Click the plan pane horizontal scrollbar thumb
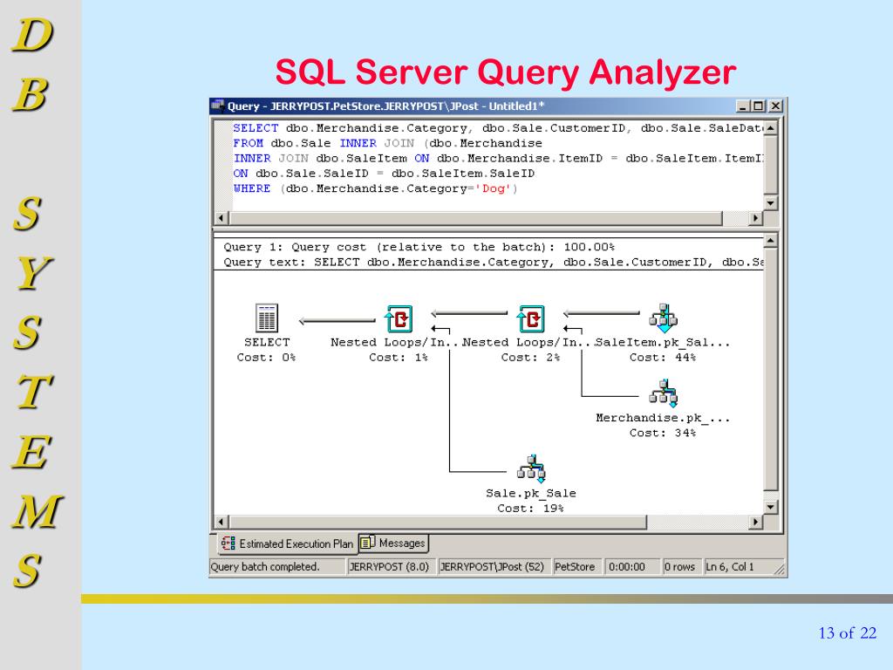This screenshot has height=670, width=893. [x=438, y=522]
